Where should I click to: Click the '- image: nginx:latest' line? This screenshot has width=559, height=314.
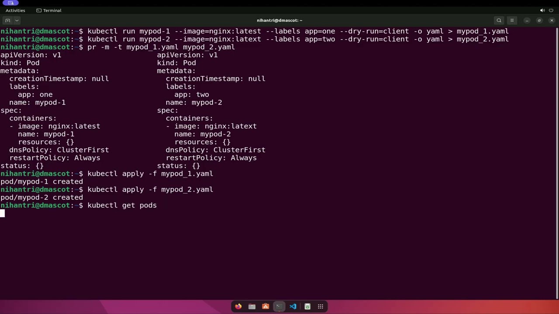pyautogui.click(x=55, y=126)
